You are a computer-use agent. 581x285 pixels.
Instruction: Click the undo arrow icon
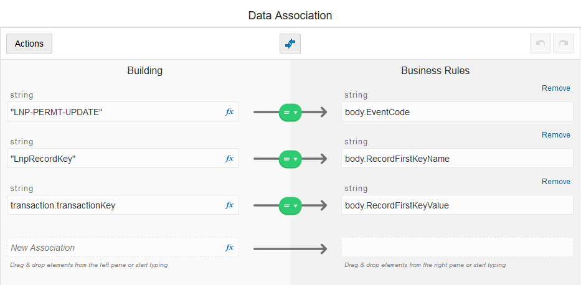click(541, 44)
